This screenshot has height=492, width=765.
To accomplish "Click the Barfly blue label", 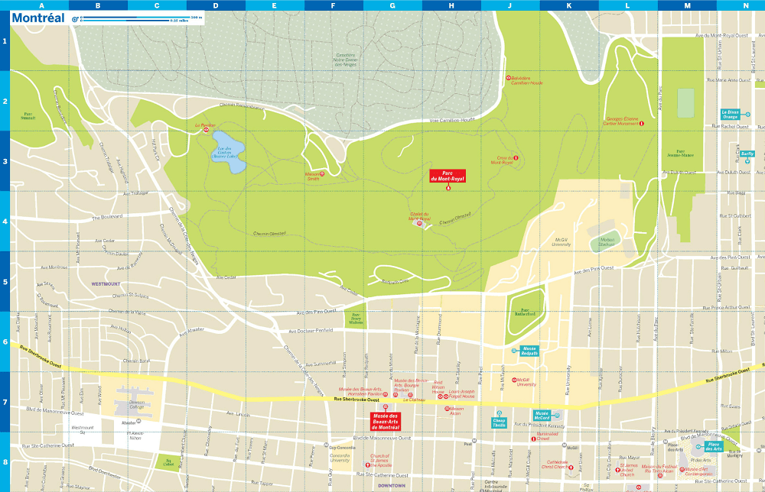I will (747, 154).
